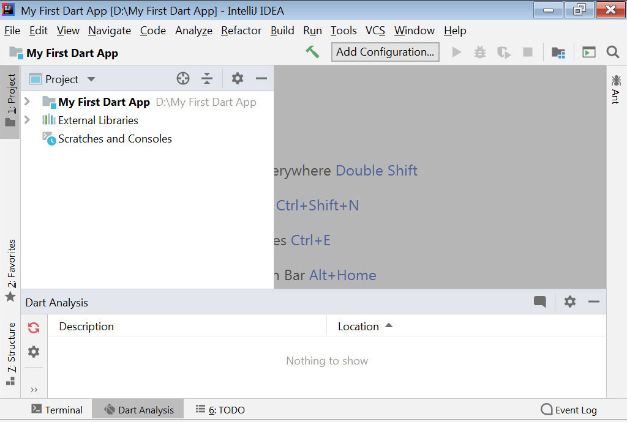
Task: Switch to the Terminal tab
Action: [57, 410]
